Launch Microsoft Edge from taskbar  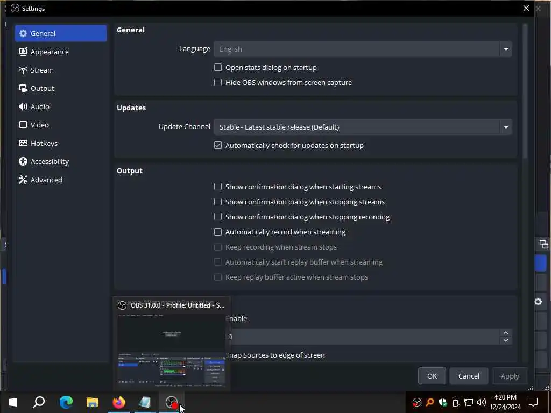click(66, 402)
